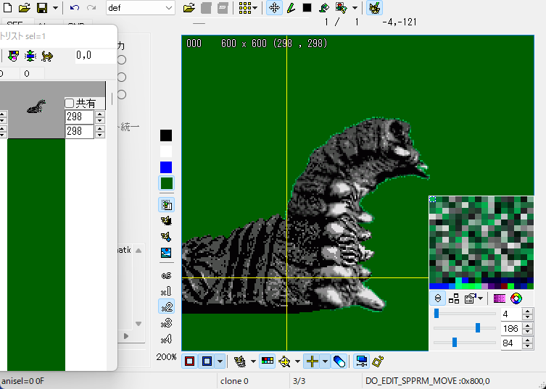This screenshot has height=389, width=546.
Task: Increase the lower 298 value stepper
Action: point(100,128)
